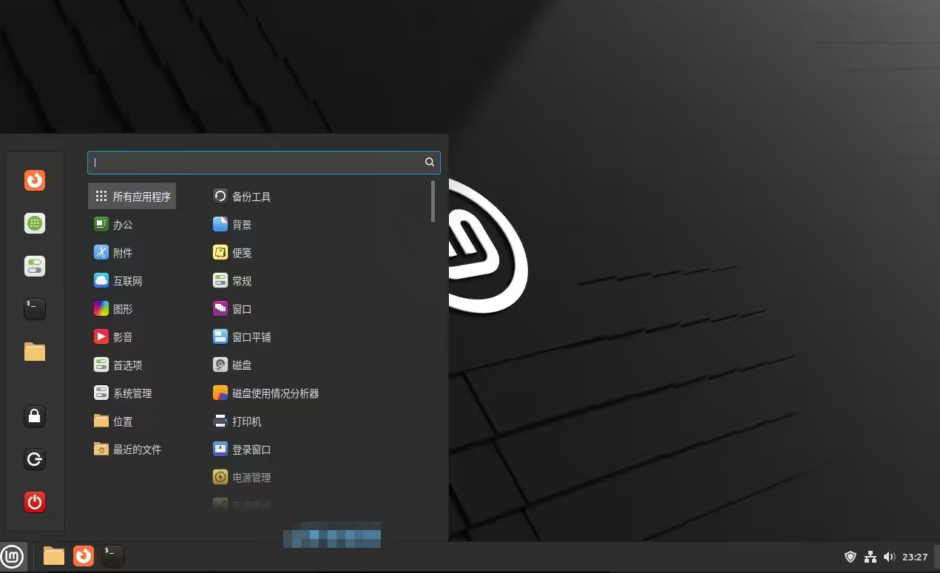Open System Settings from the menu sidebar
This screenshot has height=573, width=940.
(34, 265)
